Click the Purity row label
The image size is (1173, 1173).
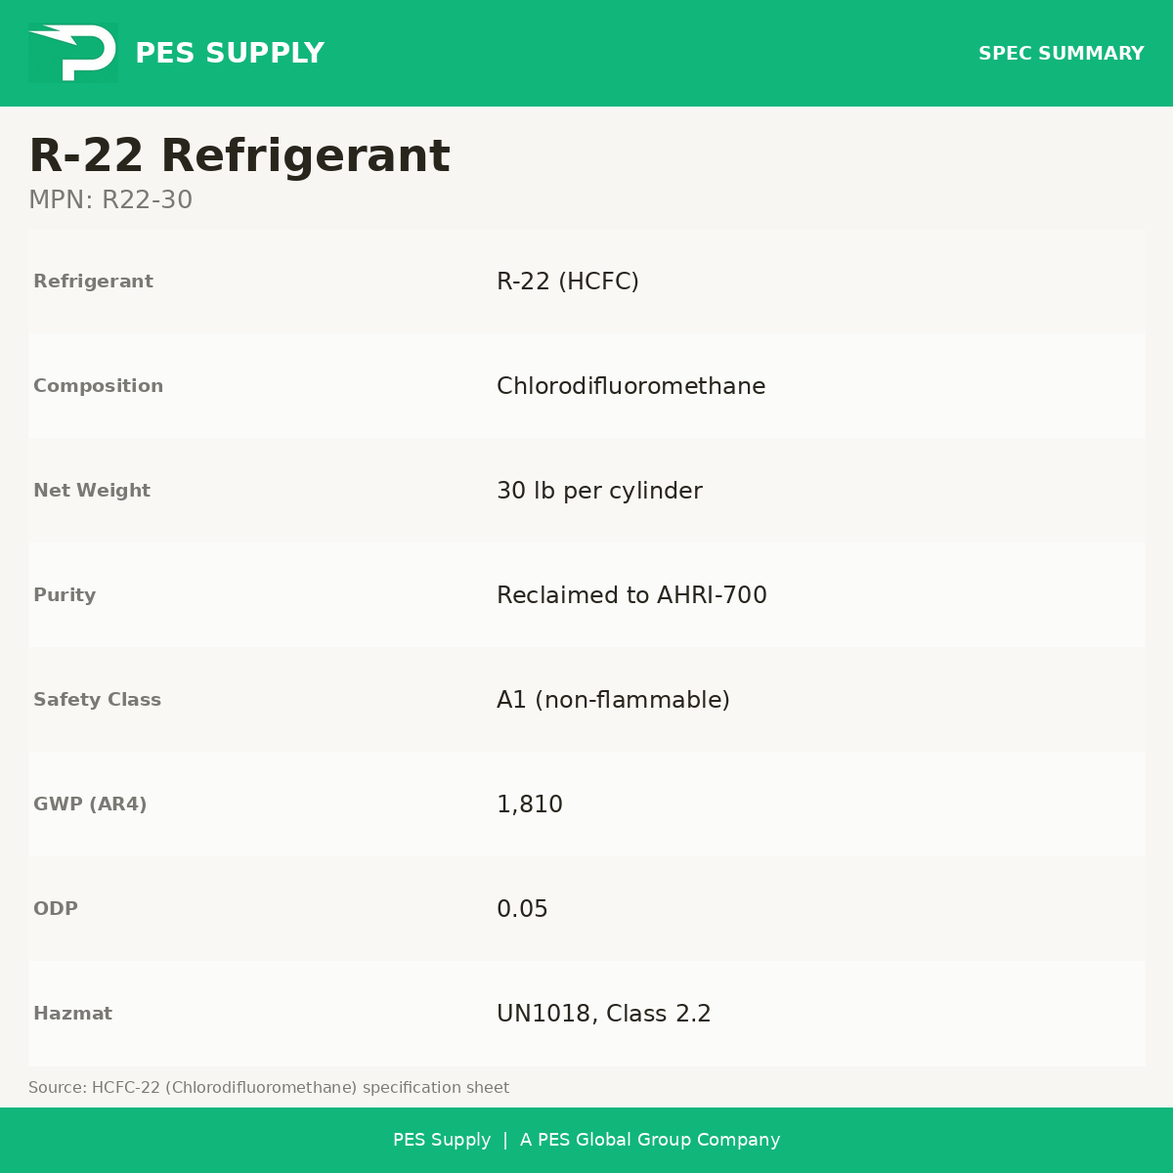tap(65, 595)
